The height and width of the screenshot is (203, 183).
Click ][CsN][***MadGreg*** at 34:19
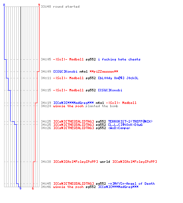coord(74,103)
